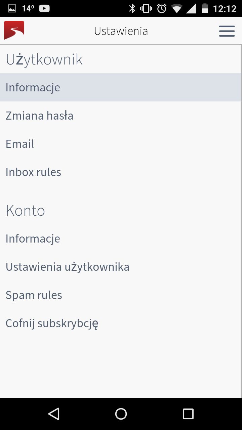Tap the Ustawienia page title

(x=121, y=31)
